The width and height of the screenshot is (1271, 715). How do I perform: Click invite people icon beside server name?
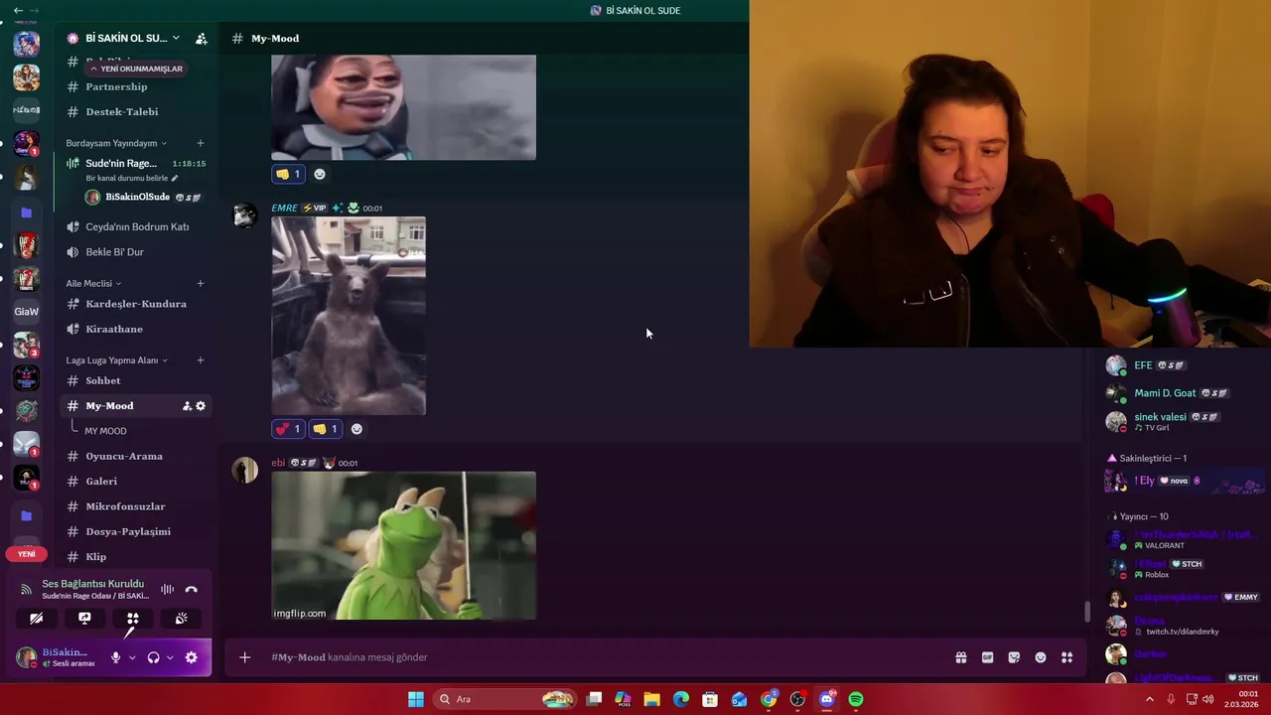(x=202, y=39)
